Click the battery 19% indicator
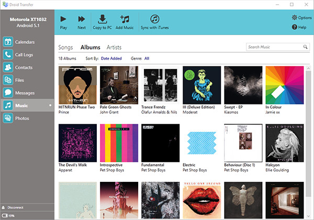 [x=8, y=216]
